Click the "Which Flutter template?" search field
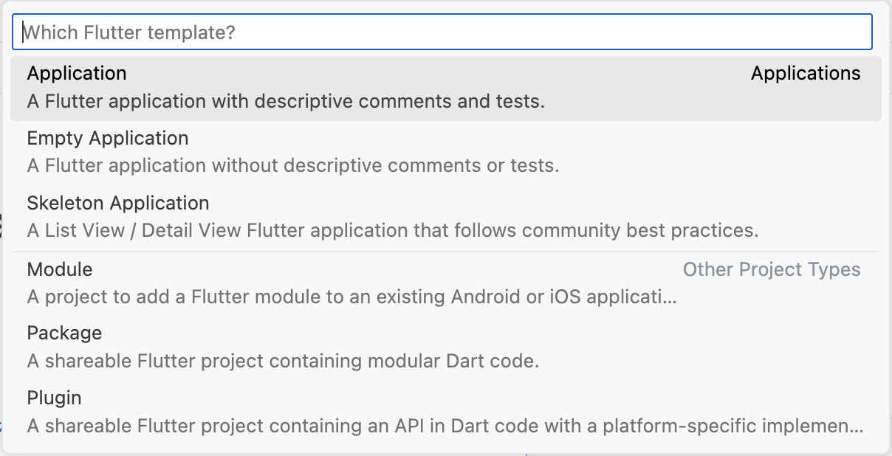 [x=442, y=32]
